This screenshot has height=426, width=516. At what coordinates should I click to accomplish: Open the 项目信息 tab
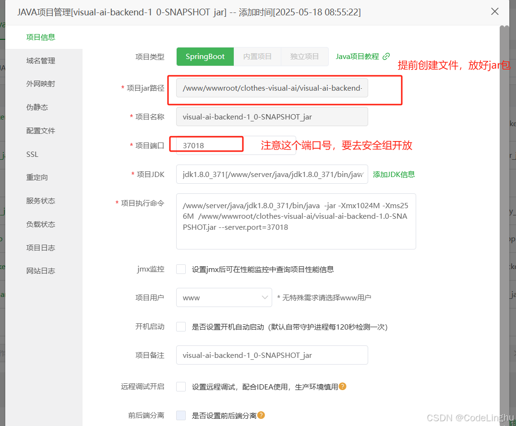tap(41, 37)
